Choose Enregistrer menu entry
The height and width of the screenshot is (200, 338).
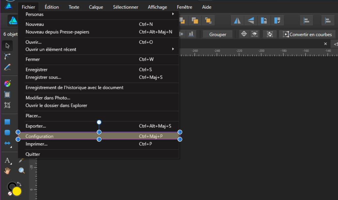(99, 70)
